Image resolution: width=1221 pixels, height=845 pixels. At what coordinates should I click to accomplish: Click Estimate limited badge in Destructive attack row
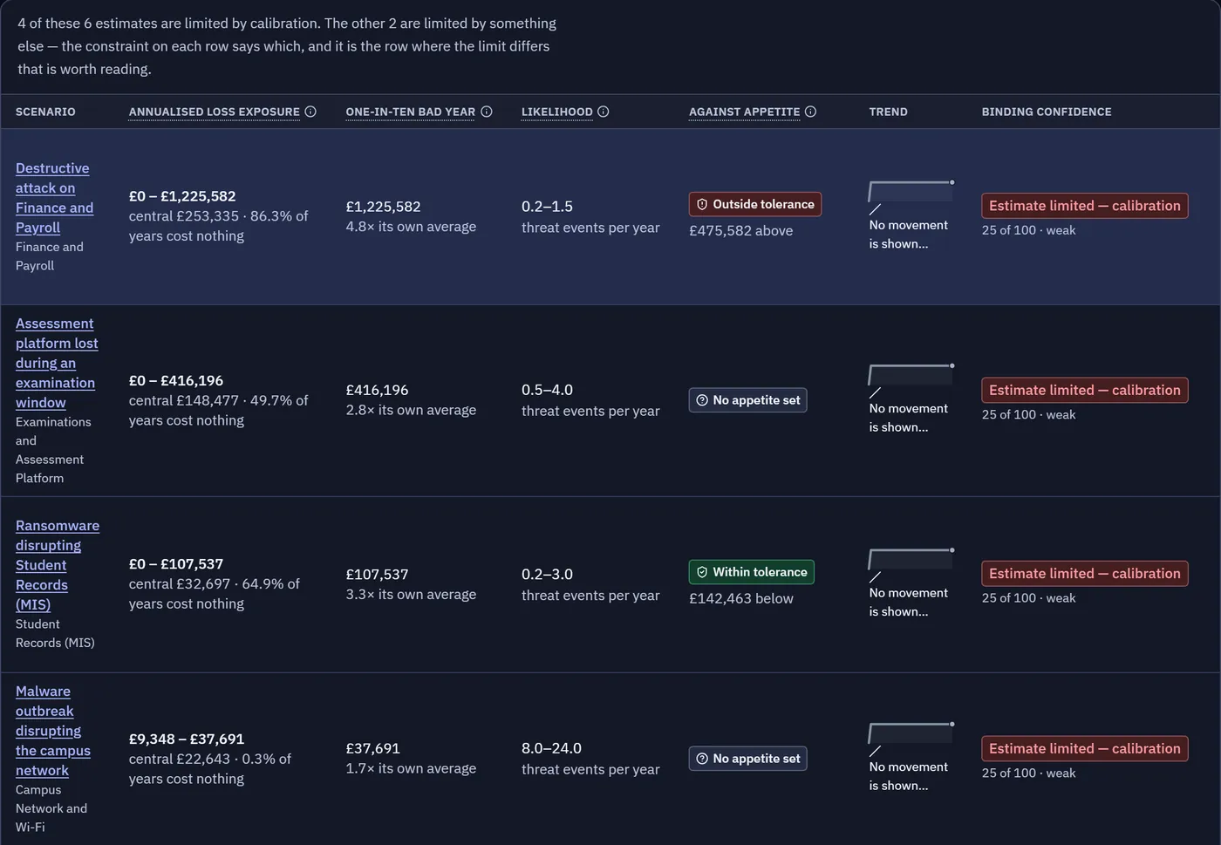(1085, 206)
